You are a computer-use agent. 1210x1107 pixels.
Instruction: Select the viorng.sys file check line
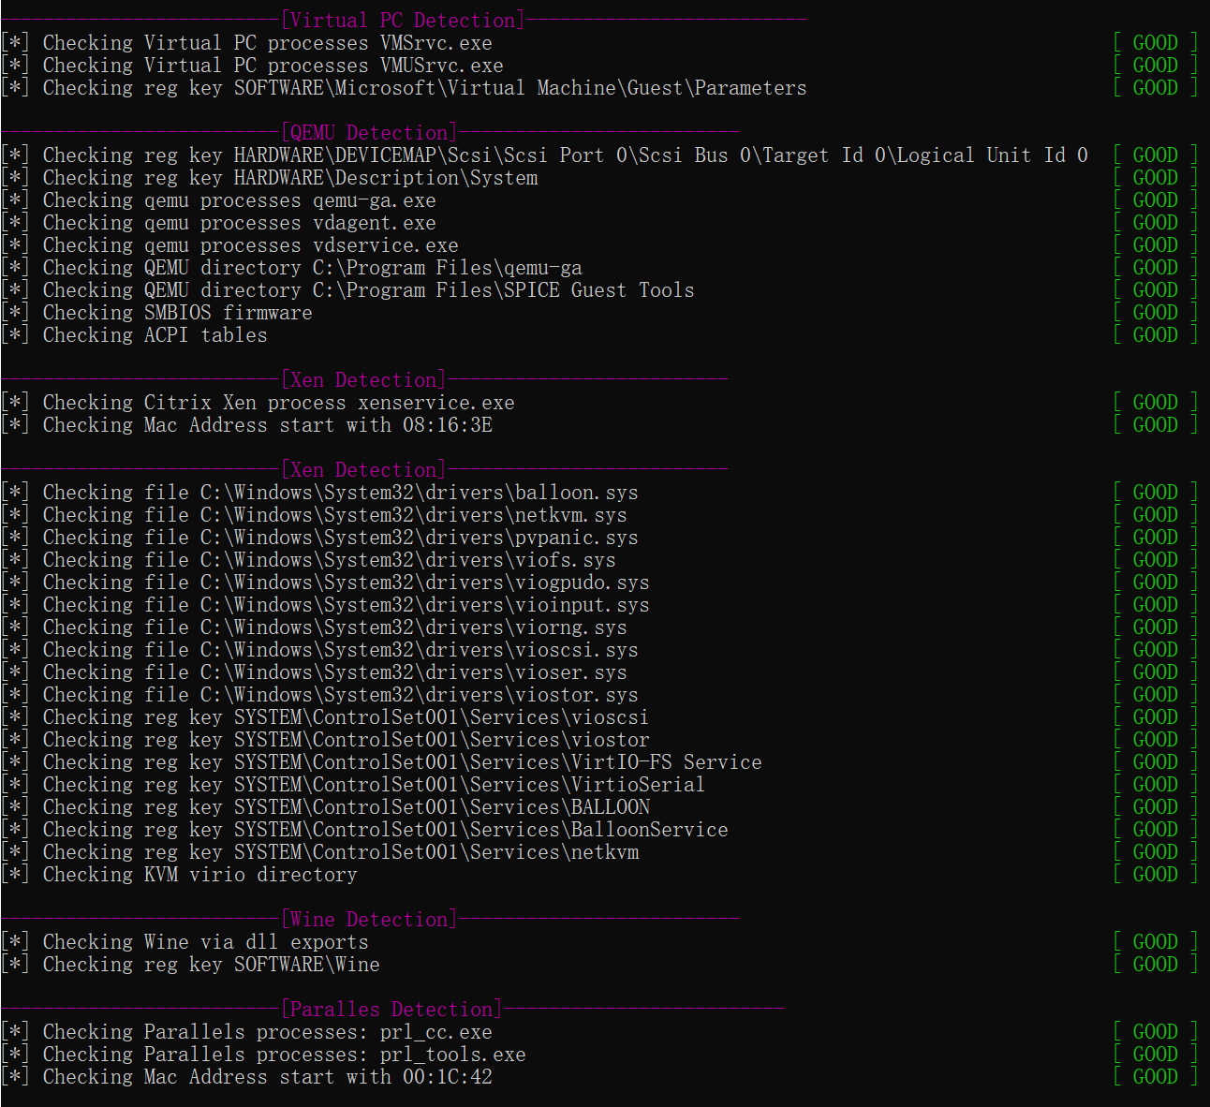point(314,627)
